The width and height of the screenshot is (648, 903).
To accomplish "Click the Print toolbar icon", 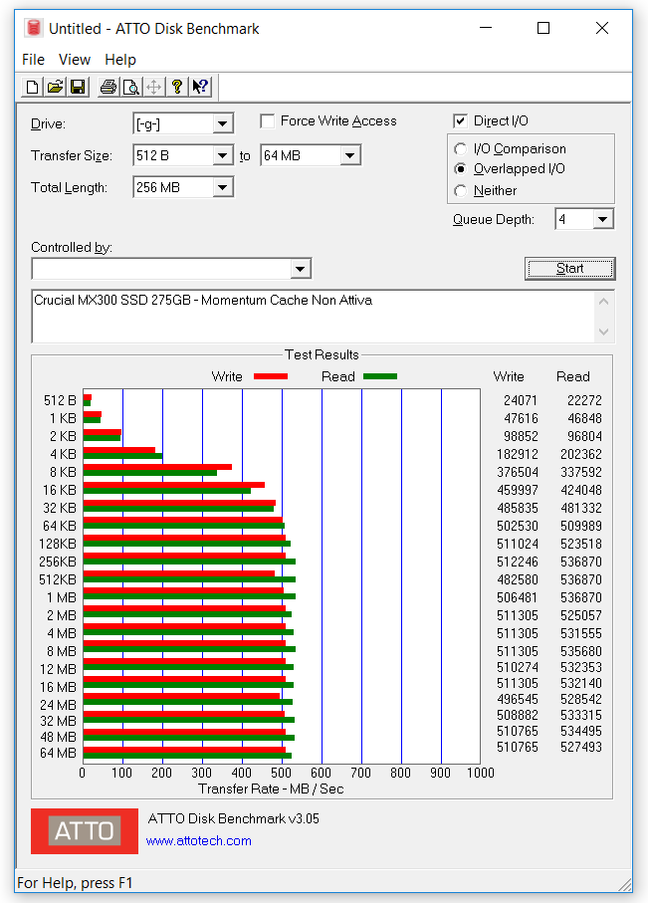I will [108, 87].
